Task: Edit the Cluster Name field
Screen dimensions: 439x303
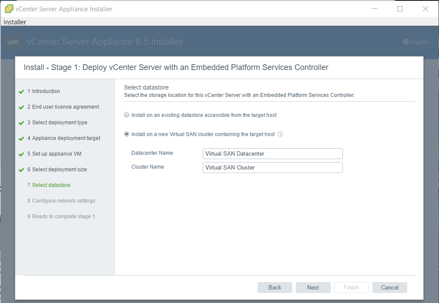Action: coord(272,168)
